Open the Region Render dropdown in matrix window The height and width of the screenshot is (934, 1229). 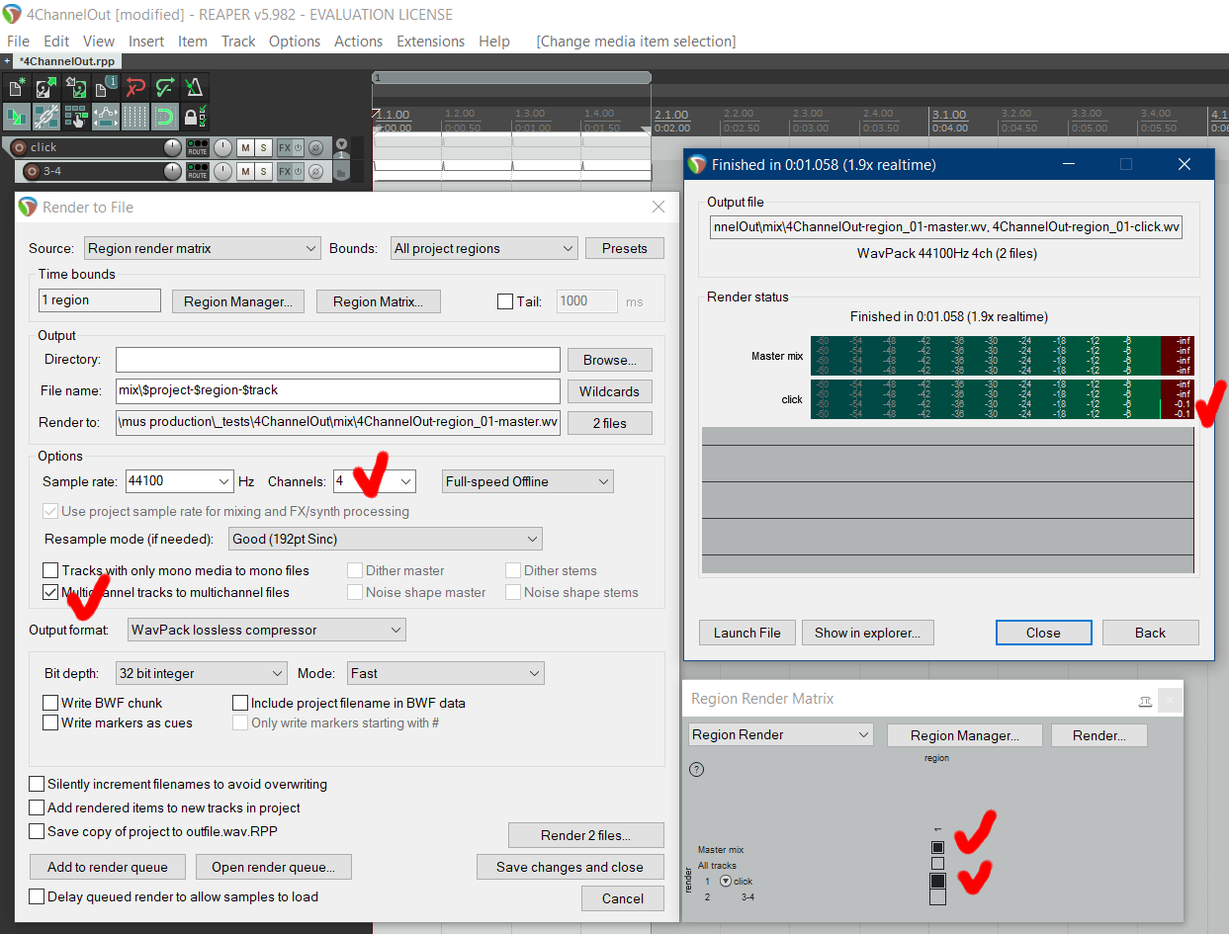click(x=781, y=734)
